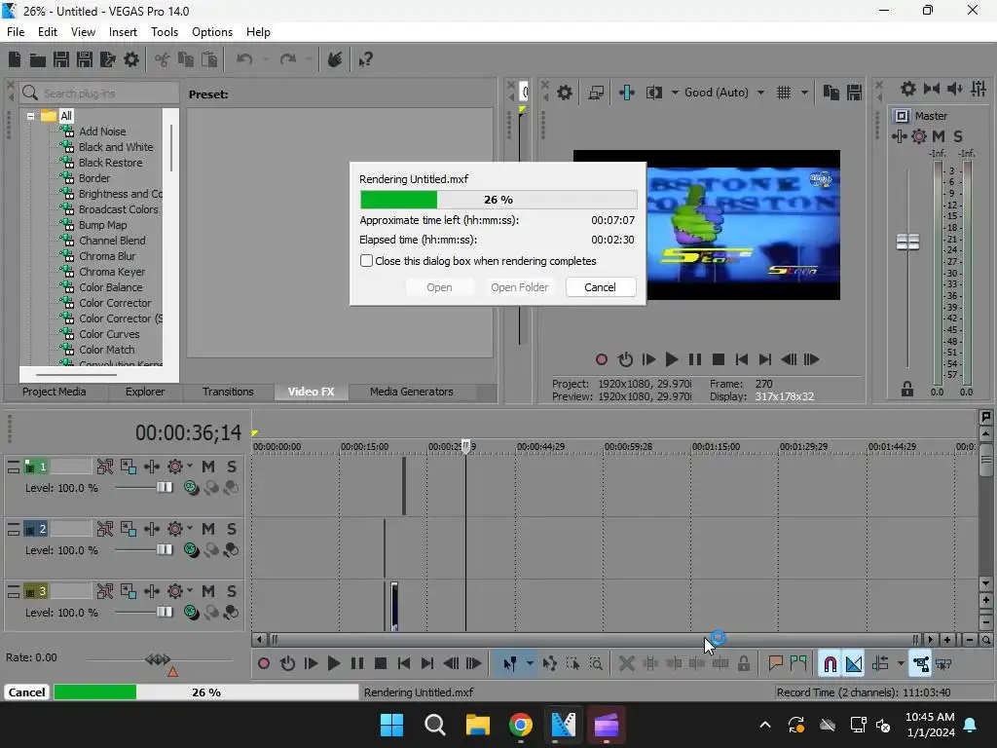Click Record button in timeline transport
The height and width of the screenshot is (748, 997).
[x=264, y=663]
